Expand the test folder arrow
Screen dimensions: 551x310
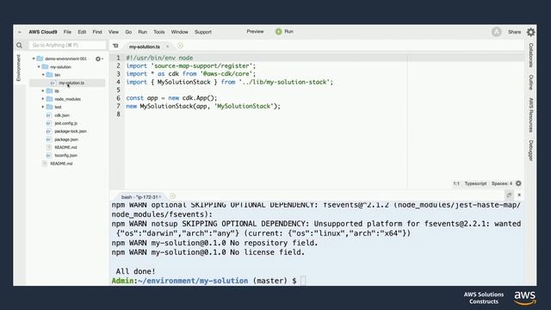point(43,107)
